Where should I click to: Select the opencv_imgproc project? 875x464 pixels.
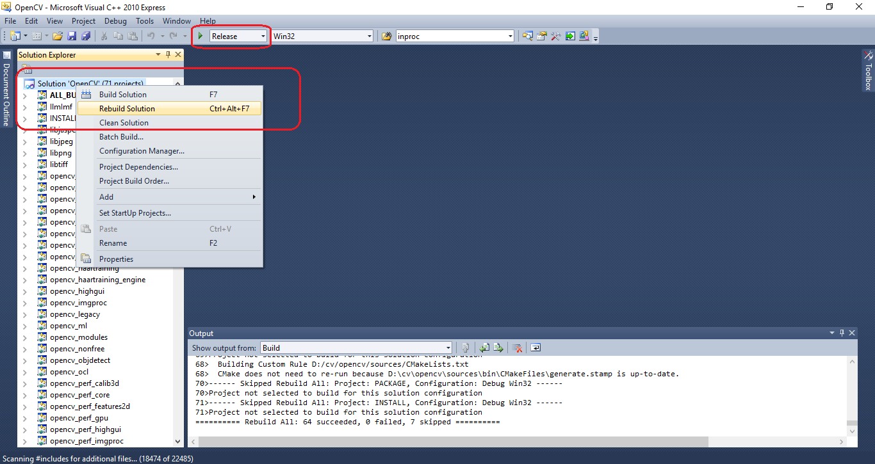(x=78, y=303)
